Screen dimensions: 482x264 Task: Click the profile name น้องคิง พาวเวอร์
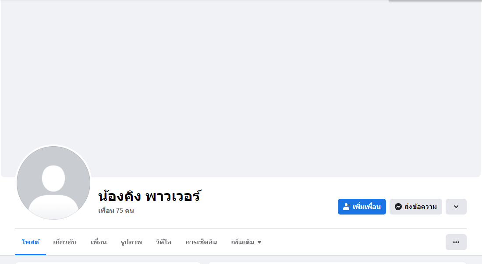click(x=149, y=196)
